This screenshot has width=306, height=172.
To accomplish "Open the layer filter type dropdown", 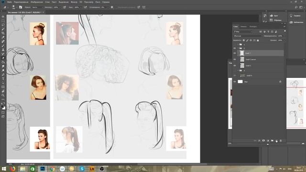I will tap(243, 32).
